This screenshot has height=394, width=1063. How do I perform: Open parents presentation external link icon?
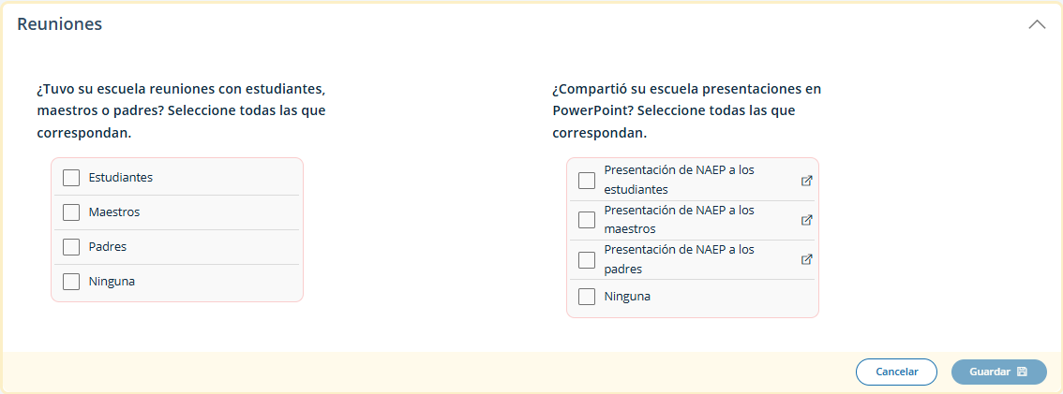pos(806,259)
